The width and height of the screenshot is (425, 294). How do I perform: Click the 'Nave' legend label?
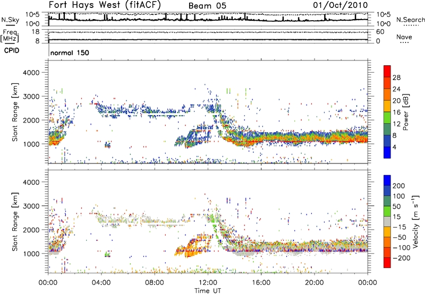click(404, 37)
